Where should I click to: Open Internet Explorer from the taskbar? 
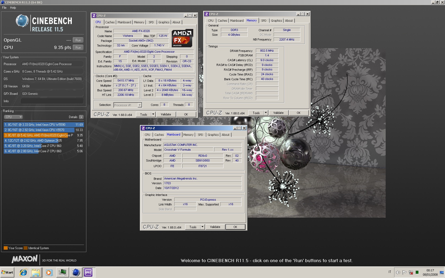click(23, 272)
